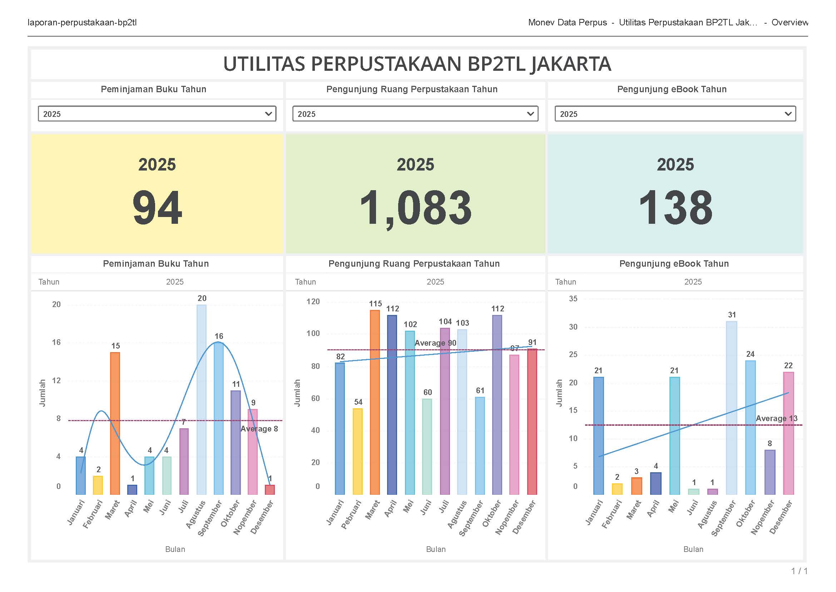Click the Average 8 reference line label

pyautogui.click(x=259, y=429)
